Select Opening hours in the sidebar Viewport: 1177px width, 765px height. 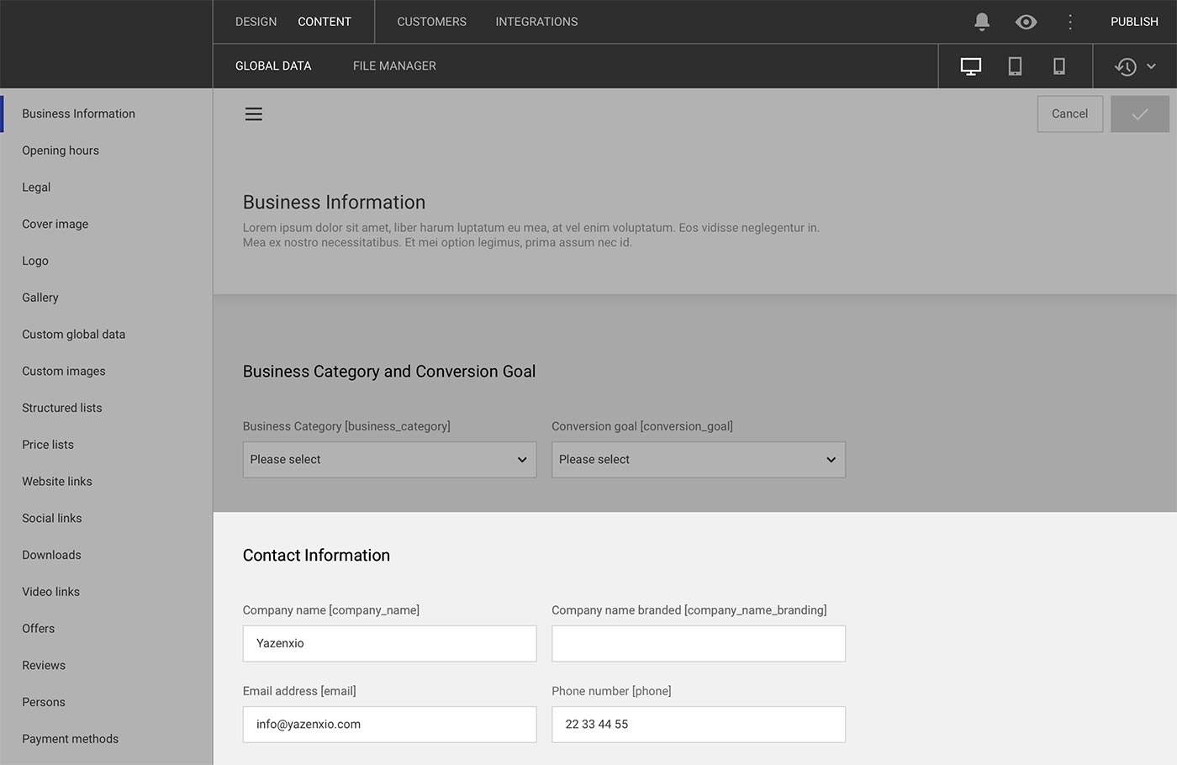pyautogui.click(x=61, y=150)
